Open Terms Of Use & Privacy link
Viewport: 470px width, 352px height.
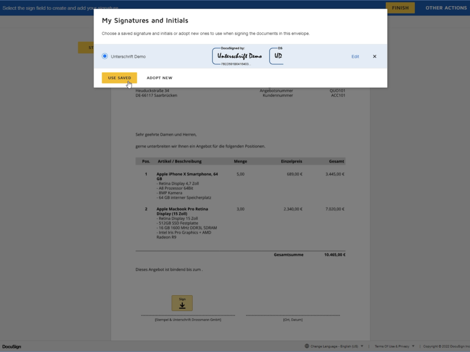click(x=392, y=346)
